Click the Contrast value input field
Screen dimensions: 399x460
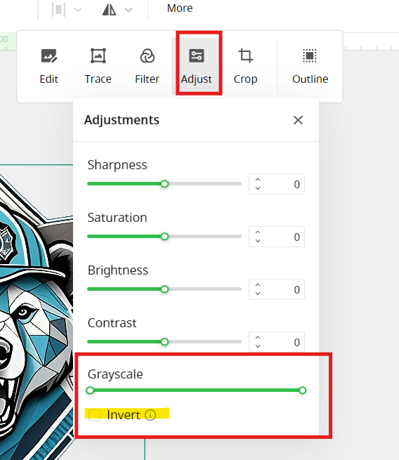pos(277,342)
